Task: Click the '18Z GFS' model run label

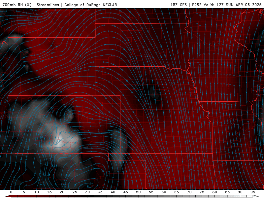Action: tap(179, 5)
